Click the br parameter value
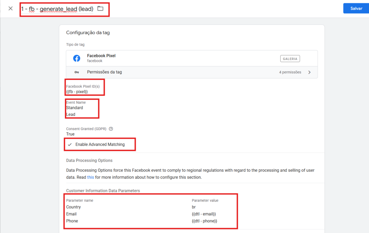This screenshot has width=369, height=233. 194,207
